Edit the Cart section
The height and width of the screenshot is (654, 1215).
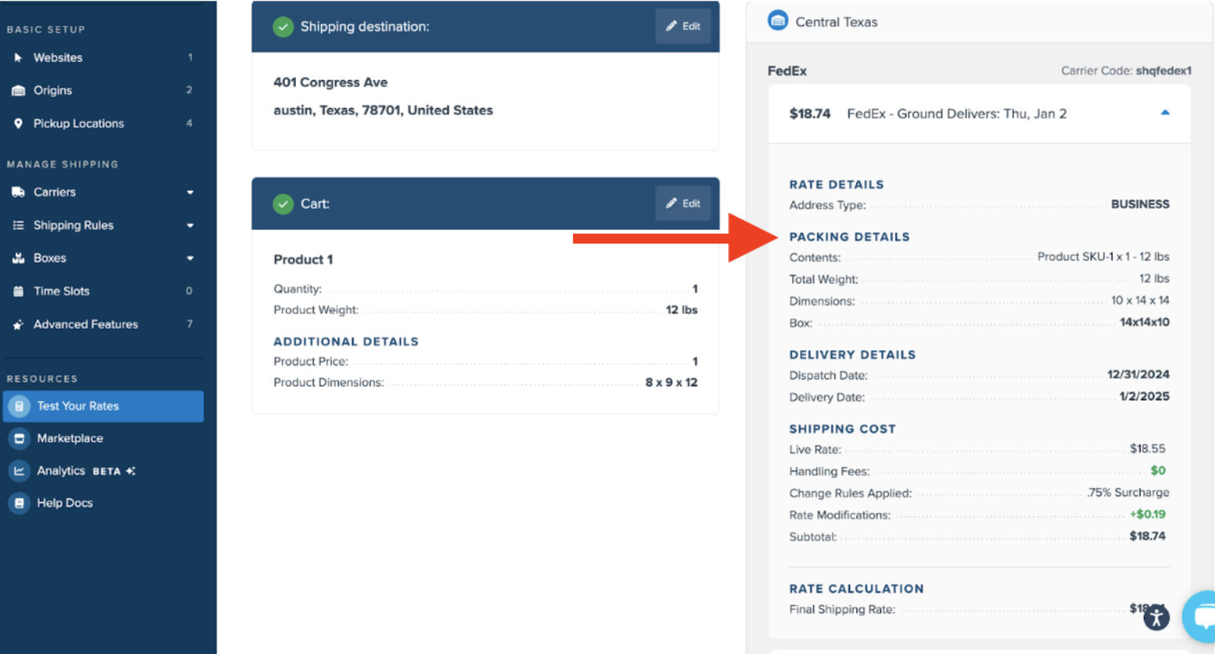[x=683, y=203]
